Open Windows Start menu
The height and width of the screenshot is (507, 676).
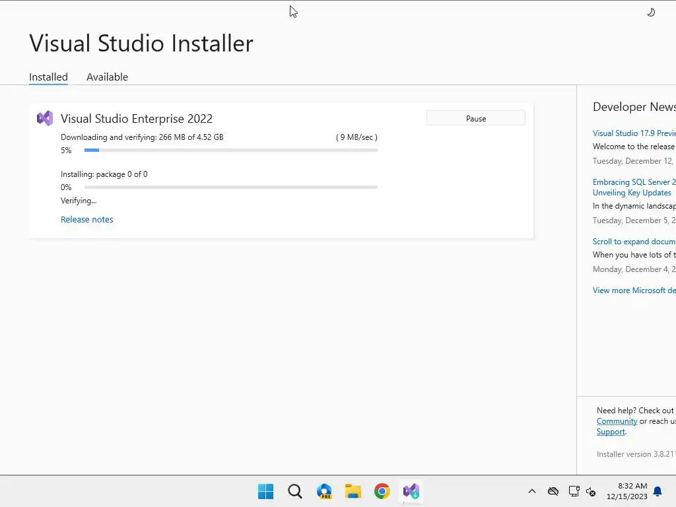click(x=265, y=491)
